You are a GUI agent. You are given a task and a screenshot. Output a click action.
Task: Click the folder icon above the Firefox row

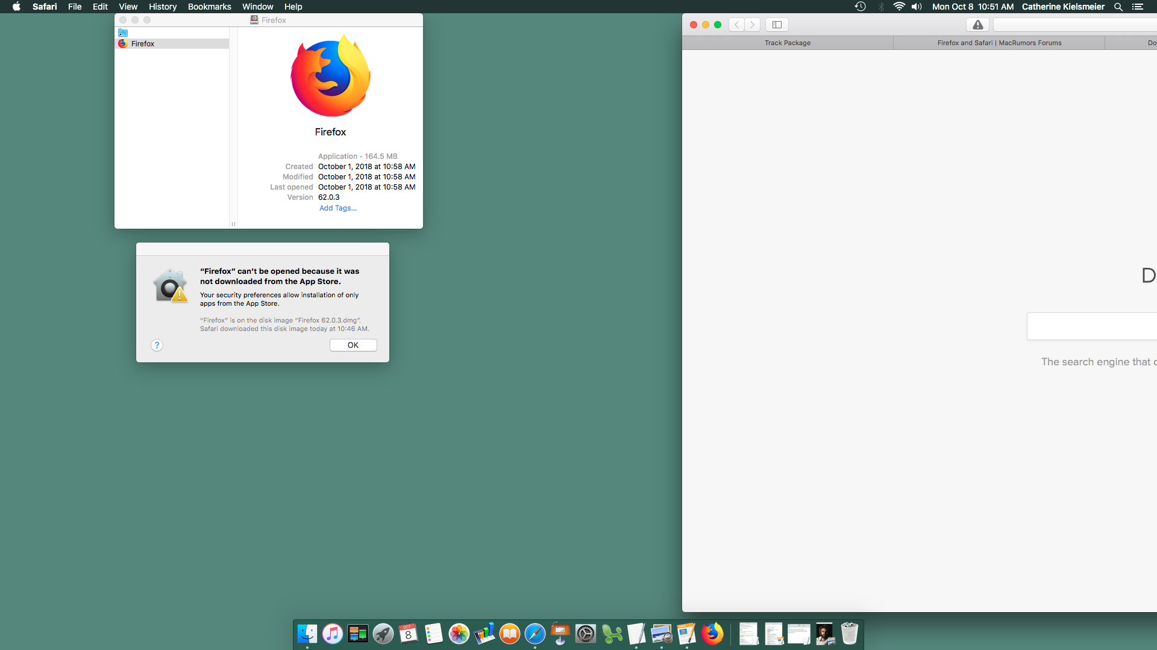(123, 33)
